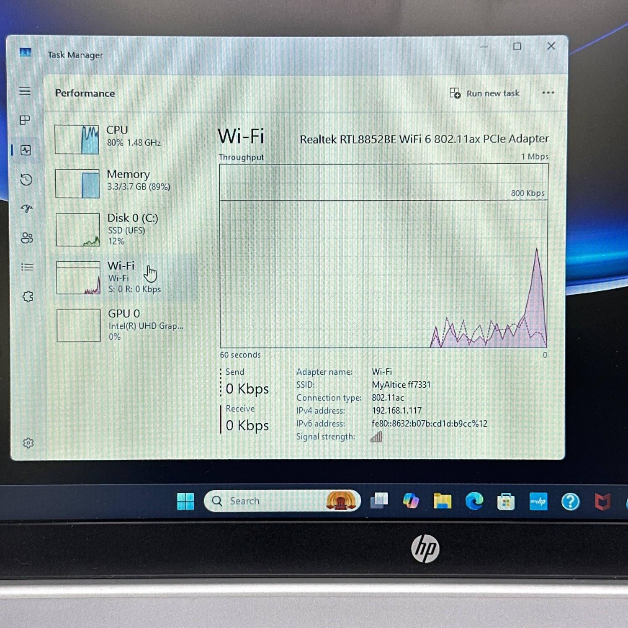
Task: Expand the hamburger navigation menu
Action: point(25,91)
